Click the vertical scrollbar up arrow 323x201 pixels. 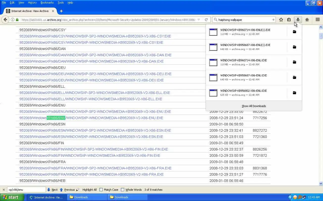(321, 27)
